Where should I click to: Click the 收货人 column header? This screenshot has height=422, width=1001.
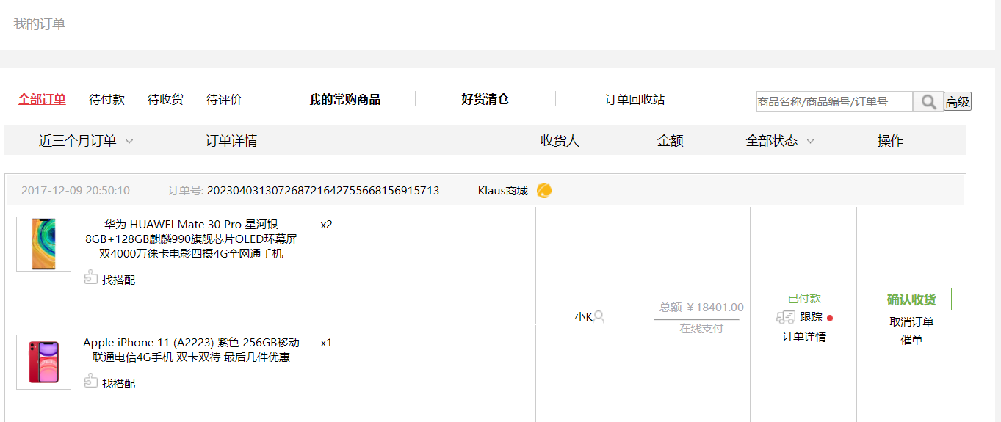click(560, 141)
